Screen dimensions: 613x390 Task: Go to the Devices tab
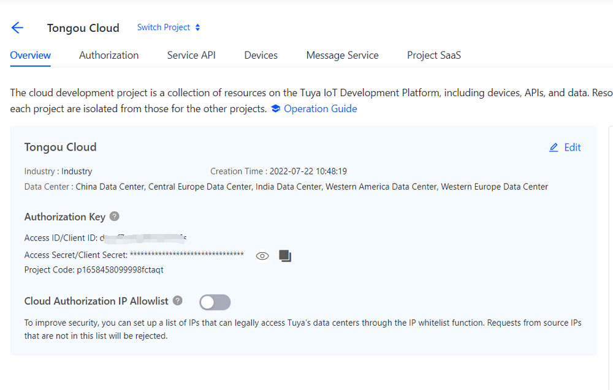[261, 55]
